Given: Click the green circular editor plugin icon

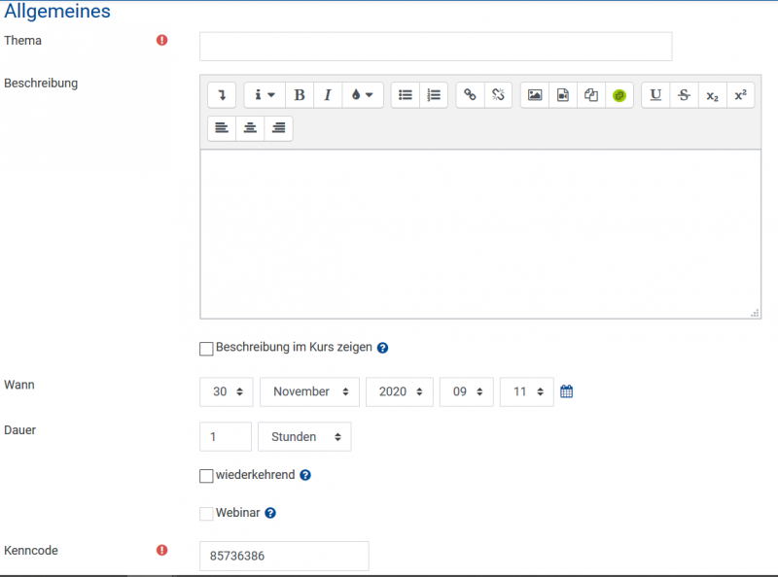Looking at the screenshot, I should coord(619,95).
